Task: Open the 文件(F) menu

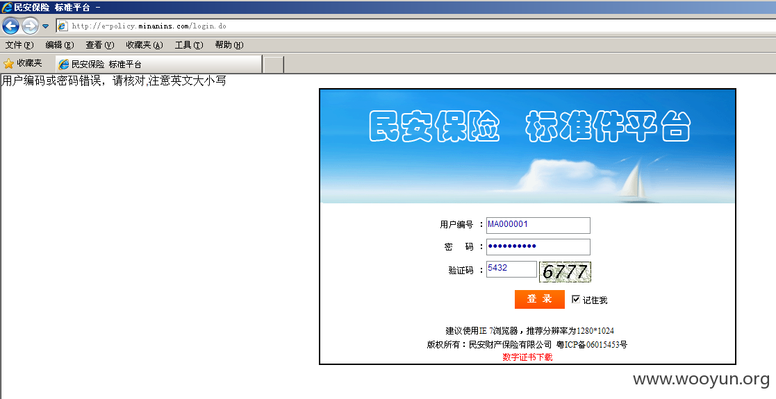Action: pos(19,45)
